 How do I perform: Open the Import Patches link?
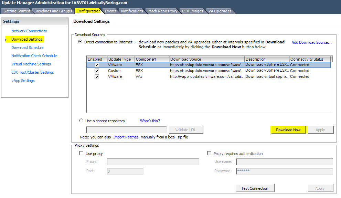point(126,137)
